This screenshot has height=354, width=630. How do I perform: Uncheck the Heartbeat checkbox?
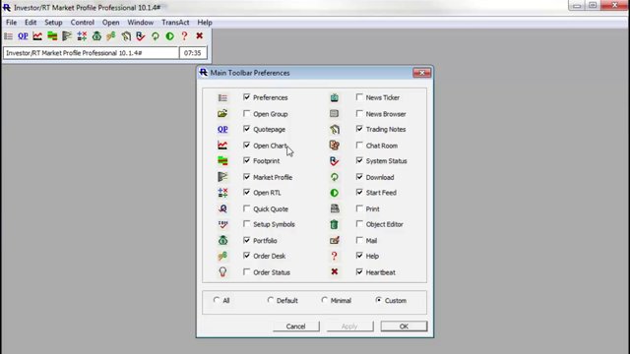359,271
